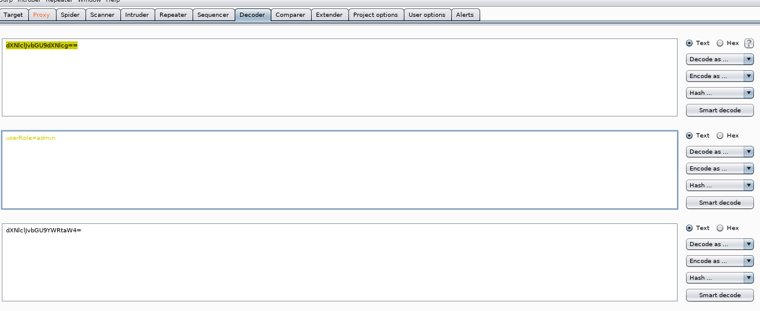Select Hex radio in third decoder panel

click(720, 228)
